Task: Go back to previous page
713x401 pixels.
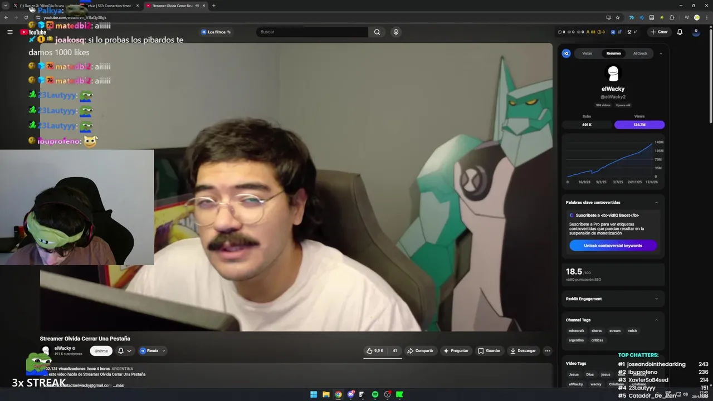Action: click(x=6, y=17)
